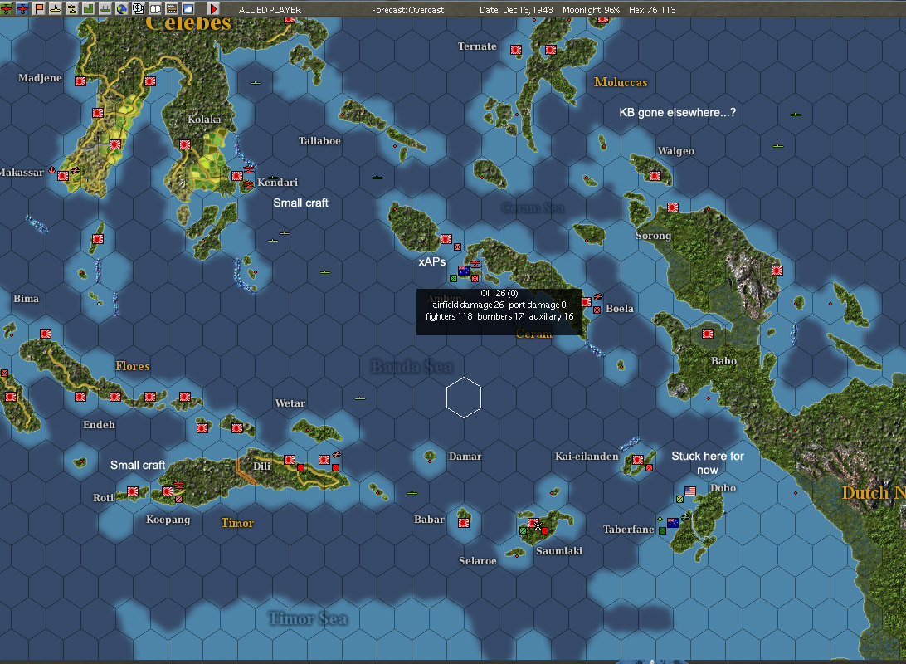Image resolution: width=906 pixels, height=664 pixels.
Task: Select the US flag unit near Dobo
Action: pyautogui.click(x=690, y=491)
